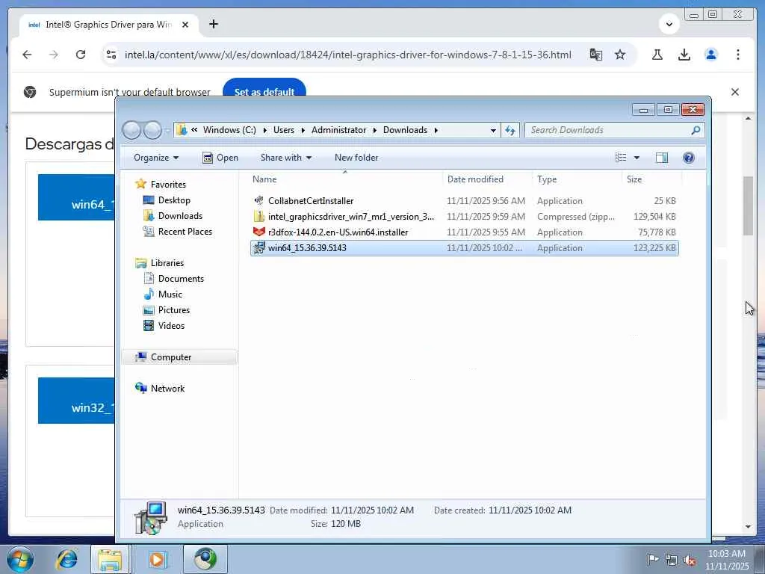Click the zipped intel_graphicsdriver folder icon
The height and width of the screenshot is (574, 765).
pos(258,216)
